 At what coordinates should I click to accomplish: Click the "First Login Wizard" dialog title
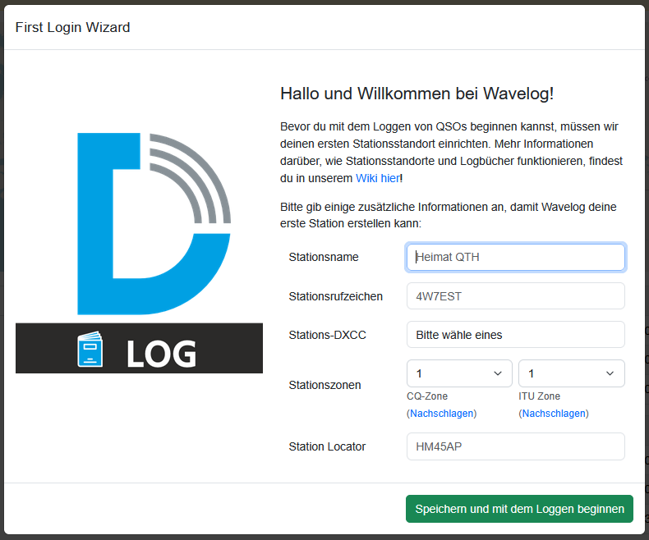click(72, 27)
